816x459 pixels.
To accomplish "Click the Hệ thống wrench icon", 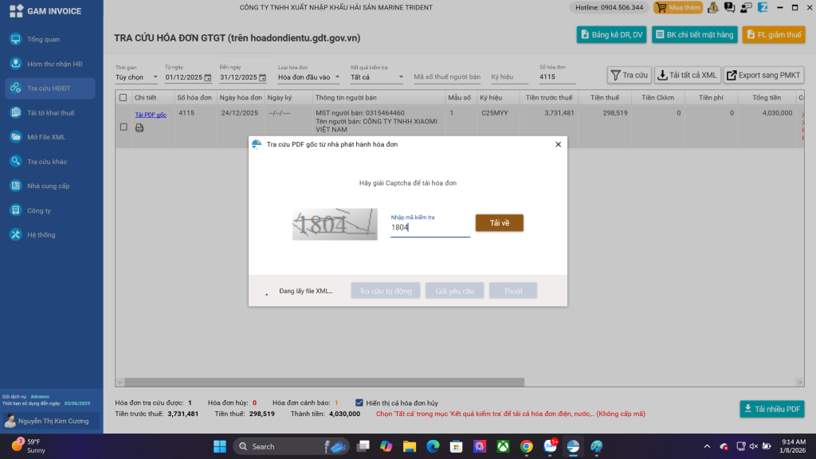I will coord(15,235).
